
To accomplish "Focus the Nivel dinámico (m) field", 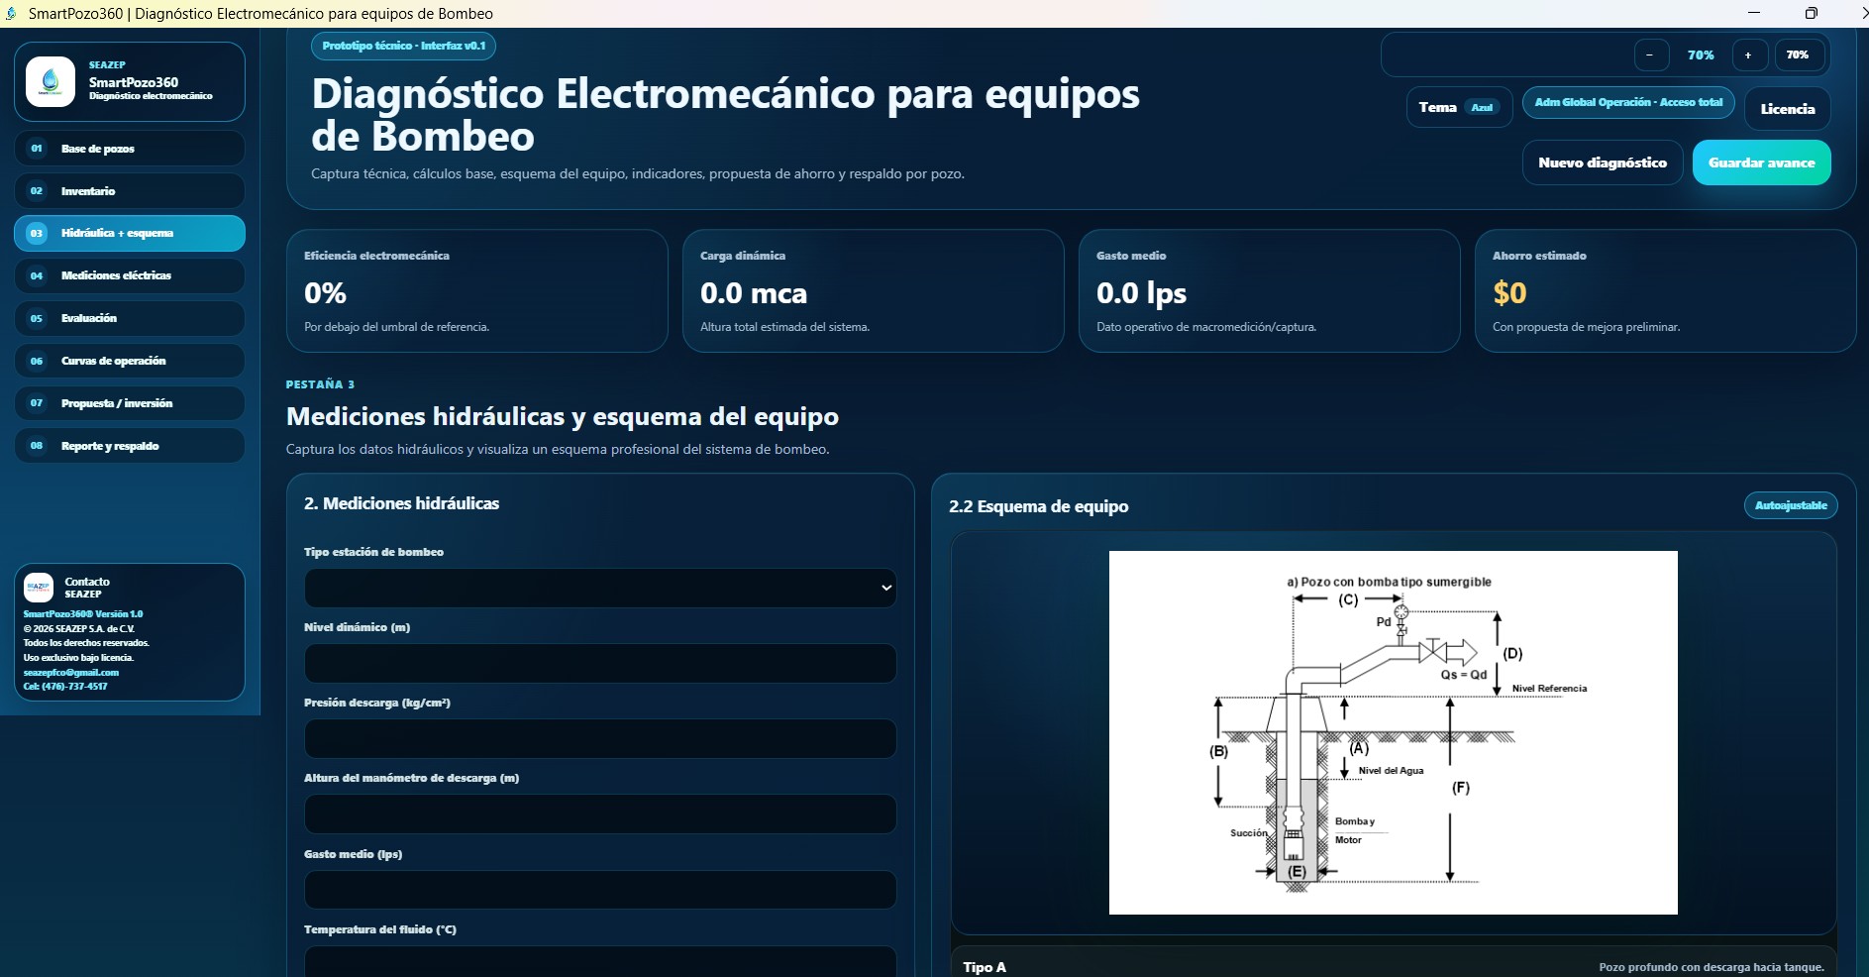I will (600, 664).
